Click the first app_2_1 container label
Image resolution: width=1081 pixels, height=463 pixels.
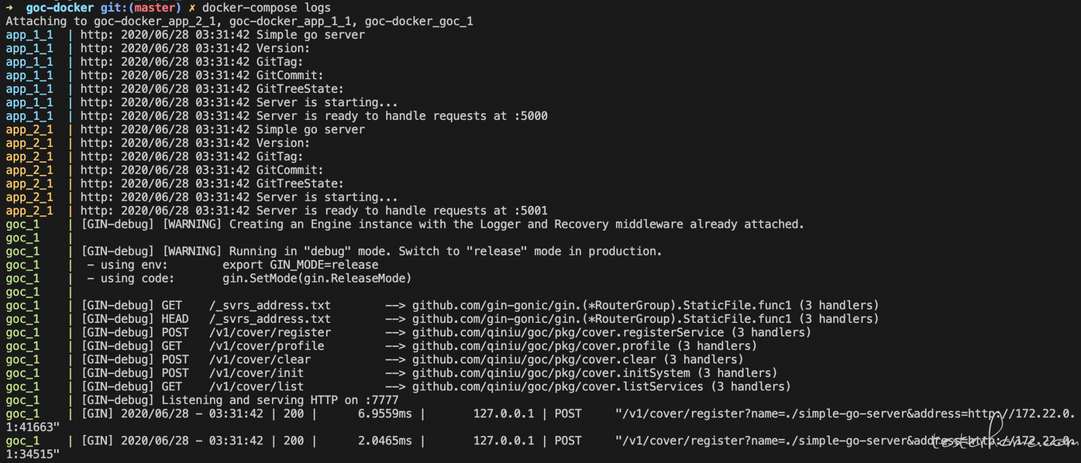pos(29,129)
